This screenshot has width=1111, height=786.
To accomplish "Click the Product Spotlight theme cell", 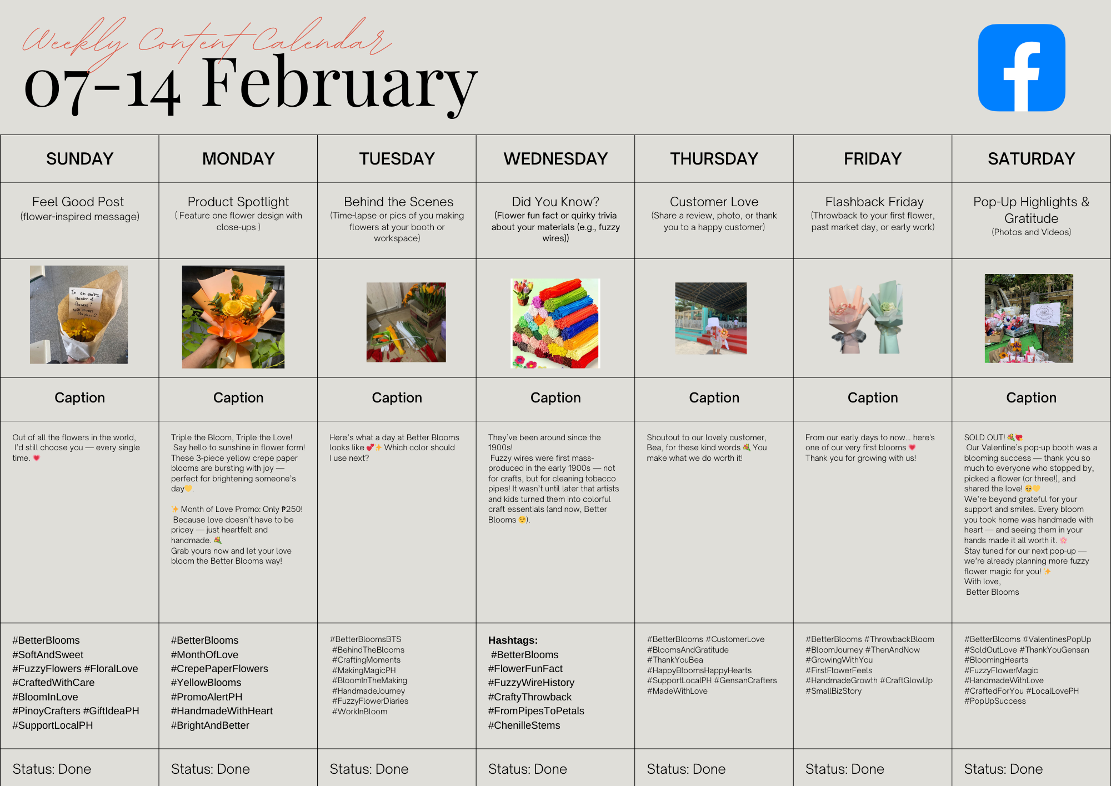I will coord(238,221).
